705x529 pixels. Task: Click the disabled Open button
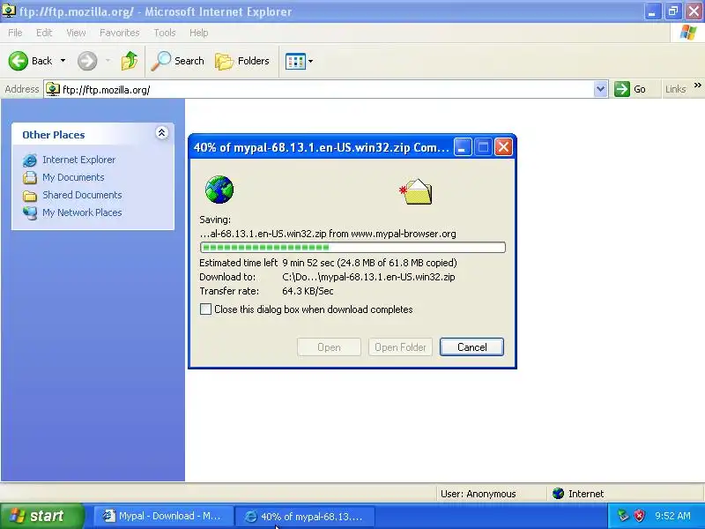coord(329,346)
